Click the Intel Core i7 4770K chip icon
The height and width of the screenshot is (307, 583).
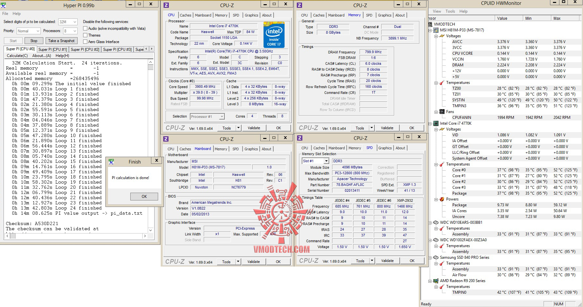click(x=436, y=123)
